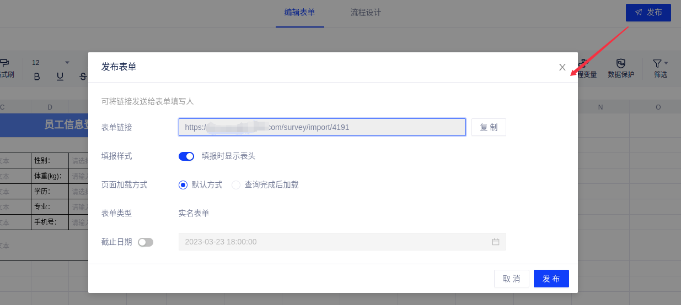
Task: Toggle off 填报时显示表头 switch
Action: 186,156
